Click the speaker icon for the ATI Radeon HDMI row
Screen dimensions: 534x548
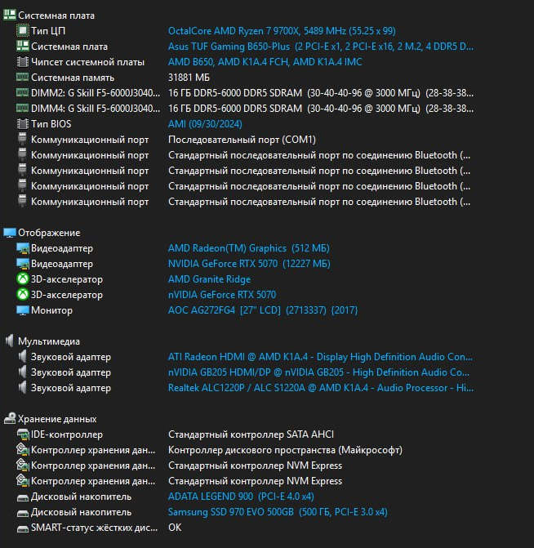(x=22, y=356)
